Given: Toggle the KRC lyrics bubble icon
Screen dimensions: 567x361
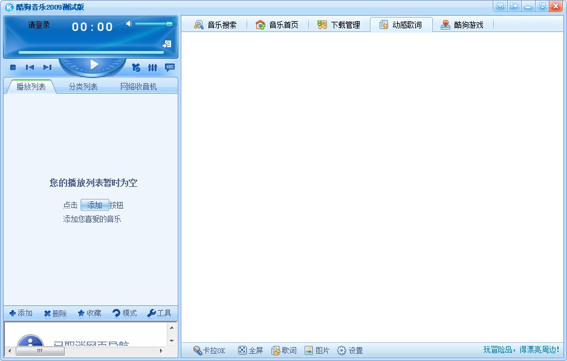Looking at the screenshot, I should pos(170,67).
